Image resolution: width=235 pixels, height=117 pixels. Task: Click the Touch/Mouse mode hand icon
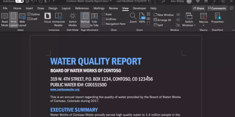click(x=45, y=1)
